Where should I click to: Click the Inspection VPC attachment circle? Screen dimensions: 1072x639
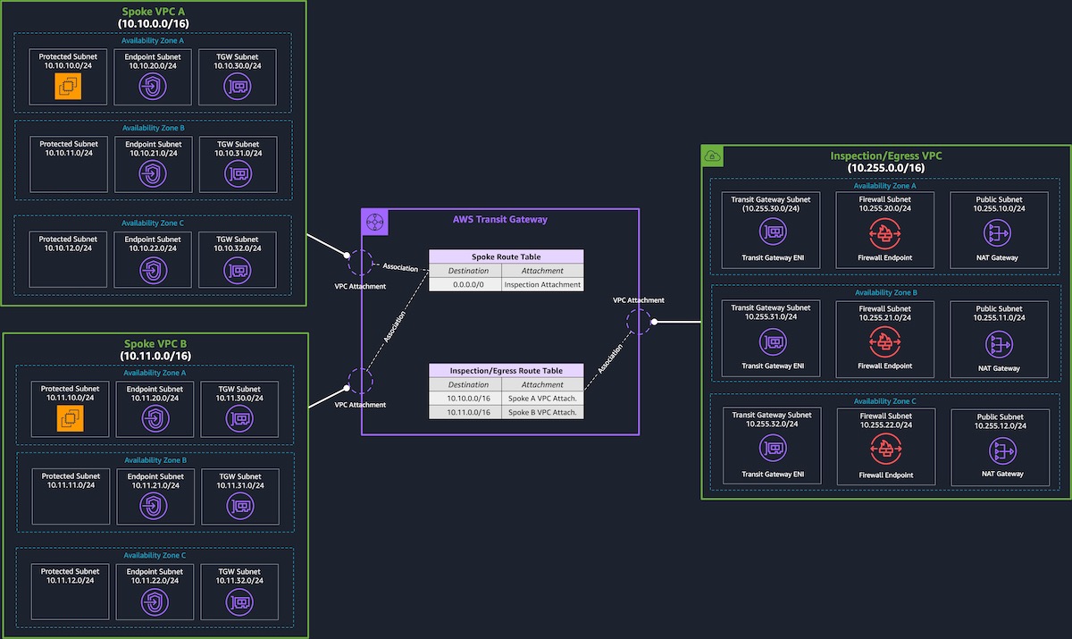640,322
